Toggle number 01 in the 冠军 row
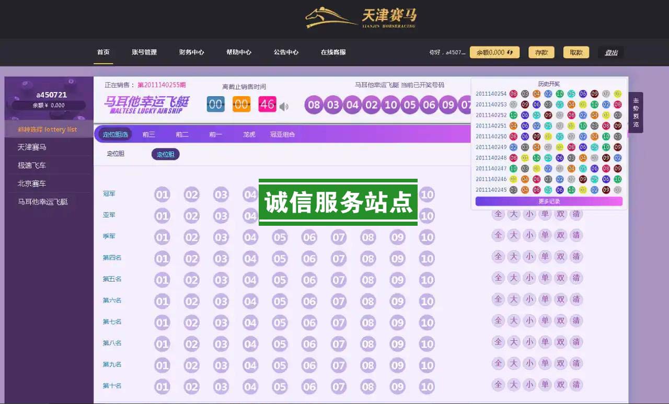This screenshot has height=404, width=669. (x=162, y=195)
